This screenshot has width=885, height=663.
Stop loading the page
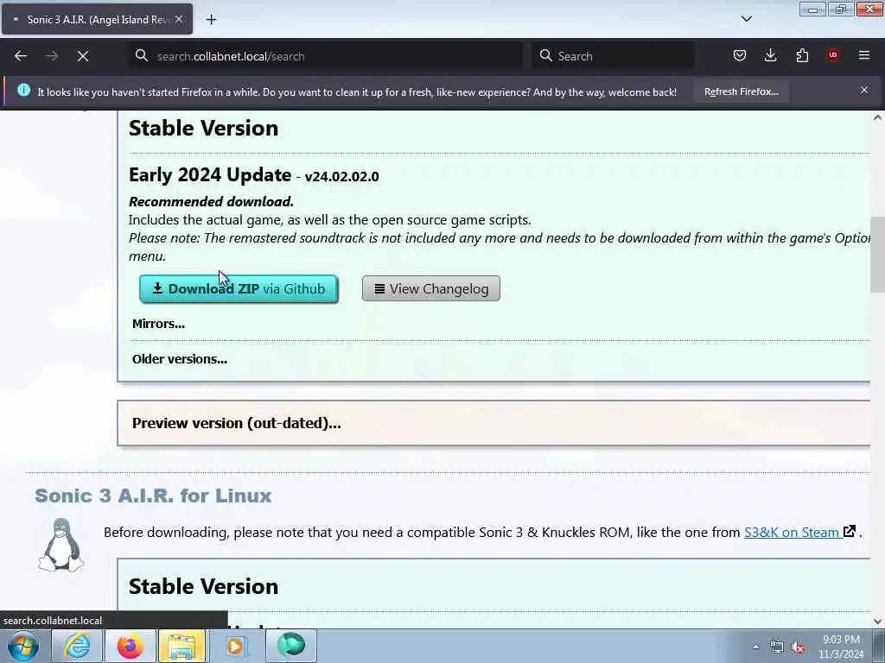83,56
